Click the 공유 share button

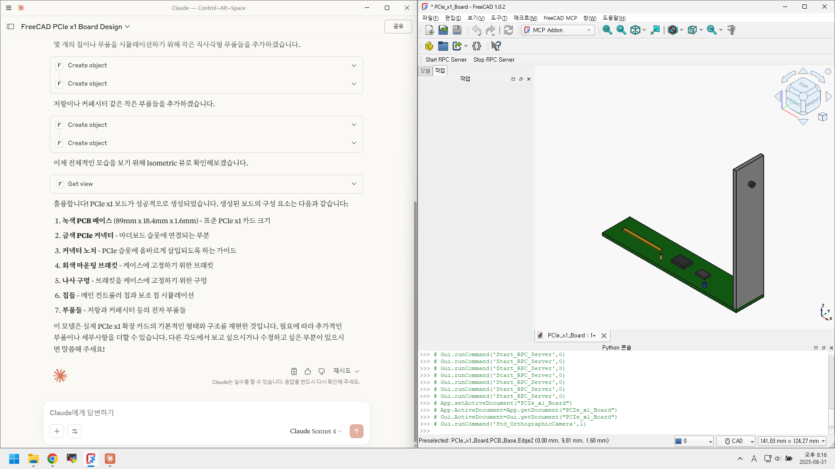[x=398, y=26]
